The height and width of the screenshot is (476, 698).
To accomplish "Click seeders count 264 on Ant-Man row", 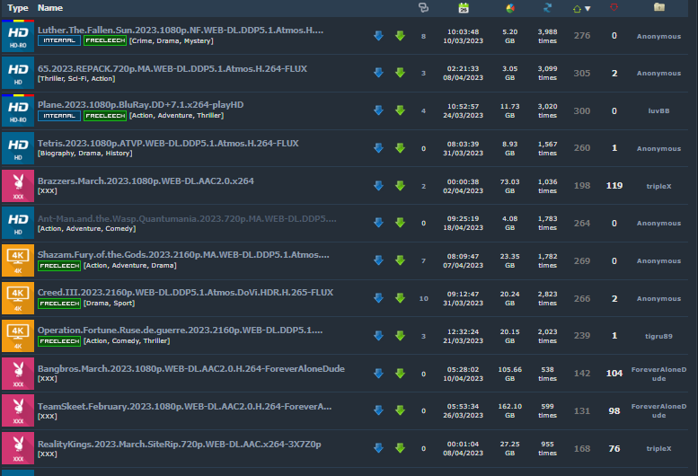I will pos(582,224).
